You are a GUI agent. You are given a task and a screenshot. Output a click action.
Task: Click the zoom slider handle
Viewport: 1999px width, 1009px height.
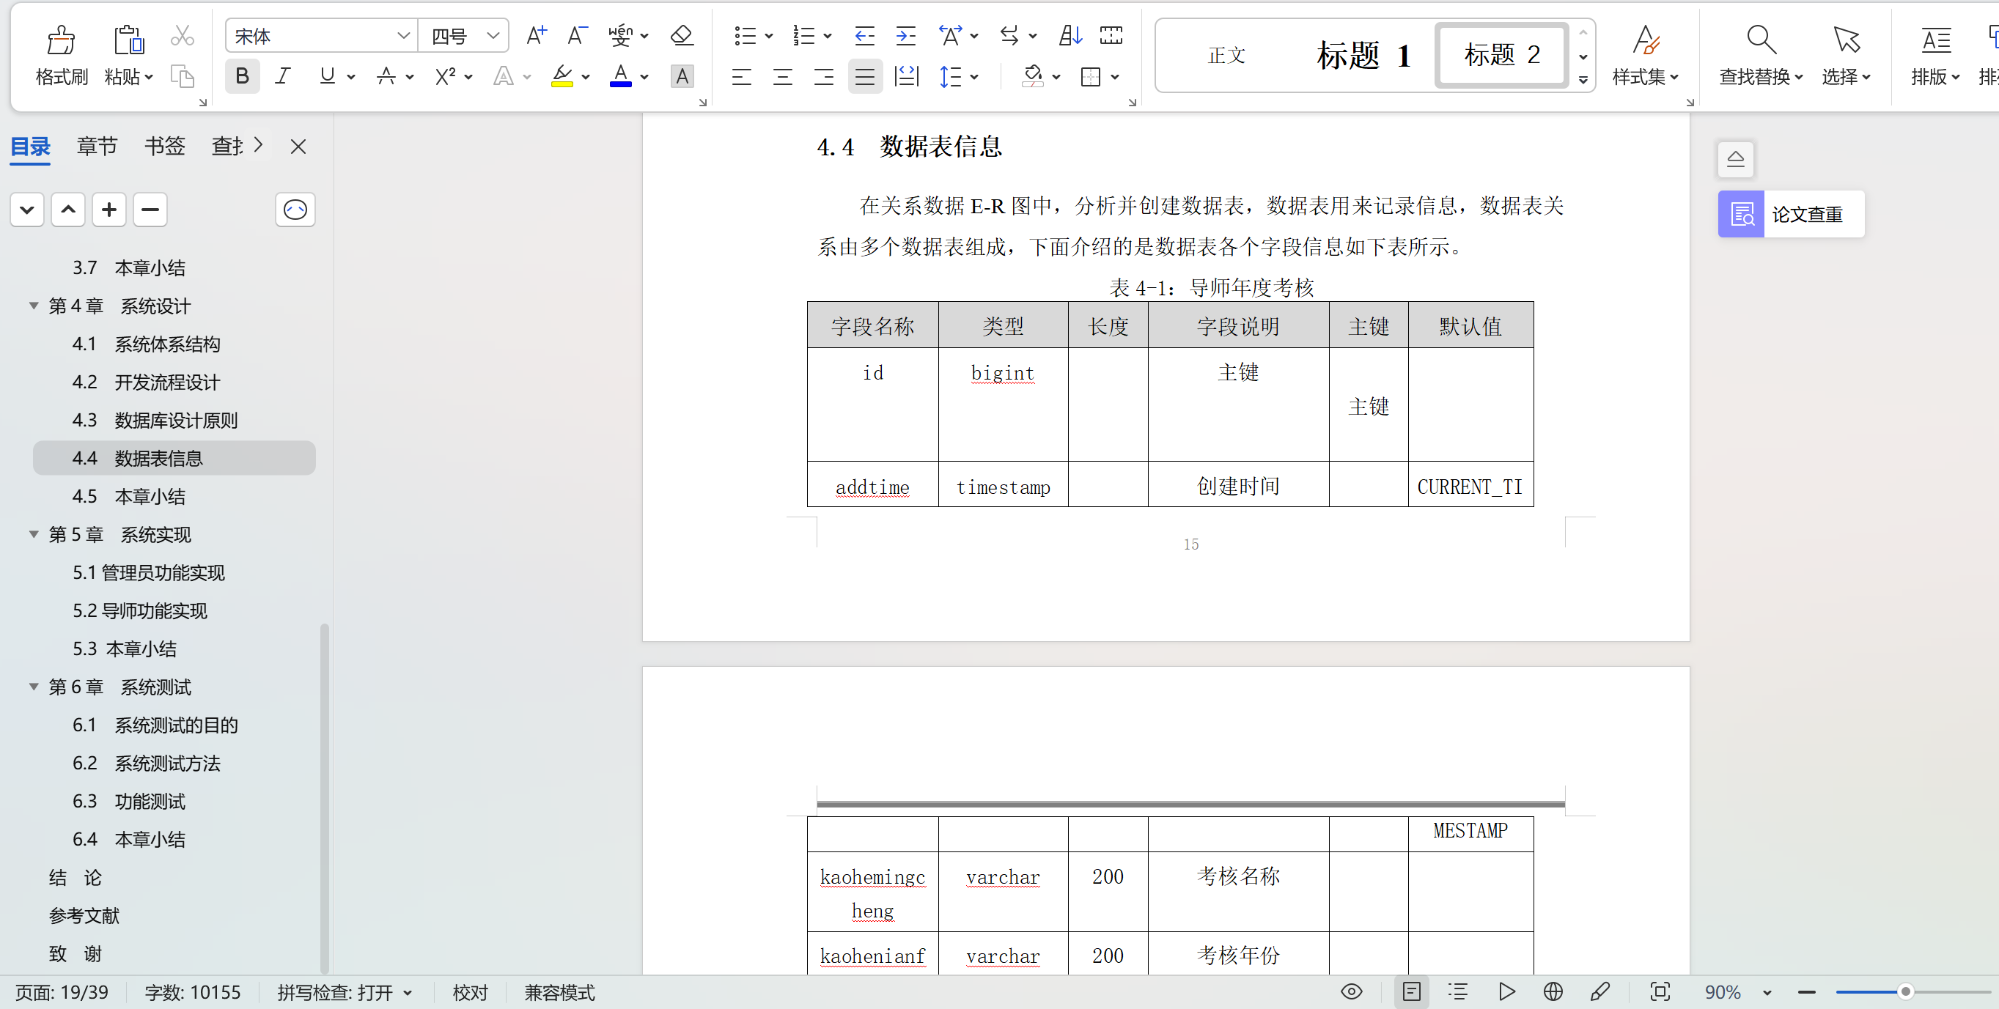tap(1905, 991)
